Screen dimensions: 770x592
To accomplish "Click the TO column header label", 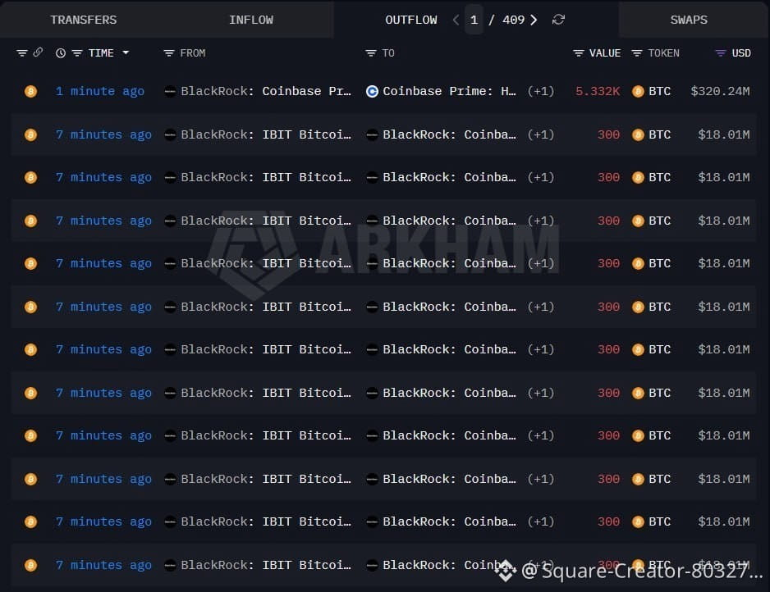I will tap(388, 53).
